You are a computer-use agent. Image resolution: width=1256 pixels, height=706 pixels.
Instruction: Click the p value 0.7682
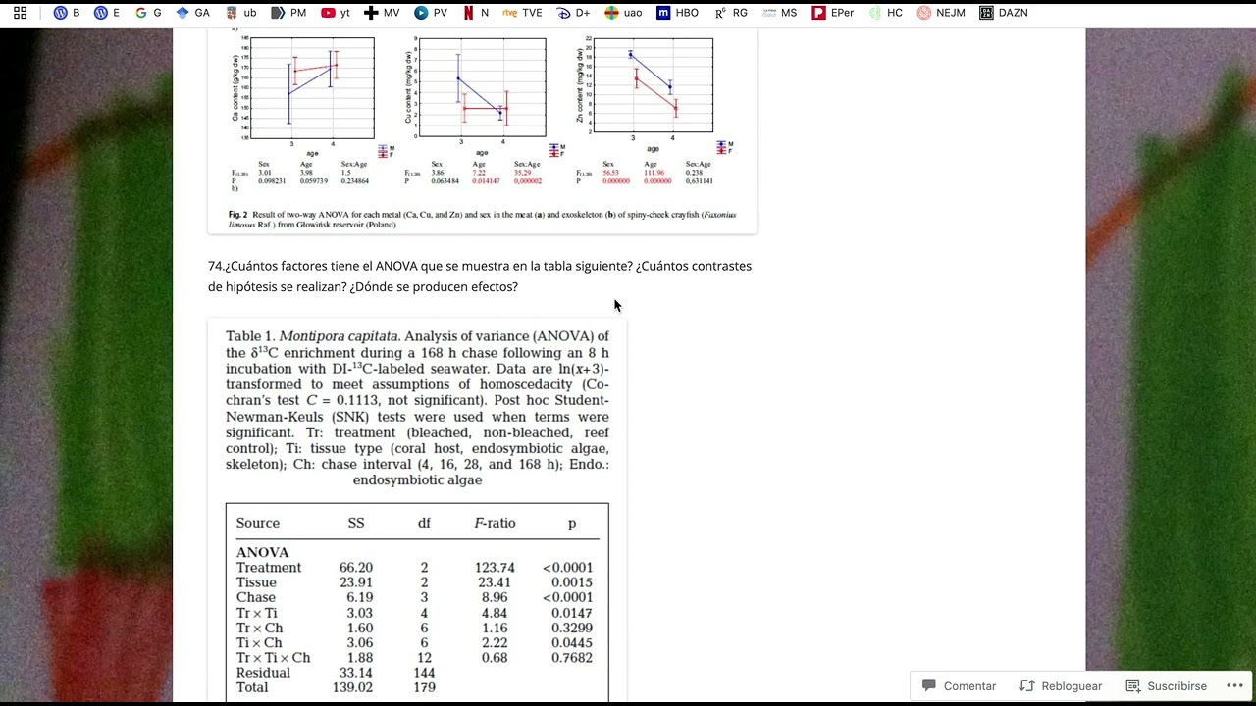coord(572,658)
